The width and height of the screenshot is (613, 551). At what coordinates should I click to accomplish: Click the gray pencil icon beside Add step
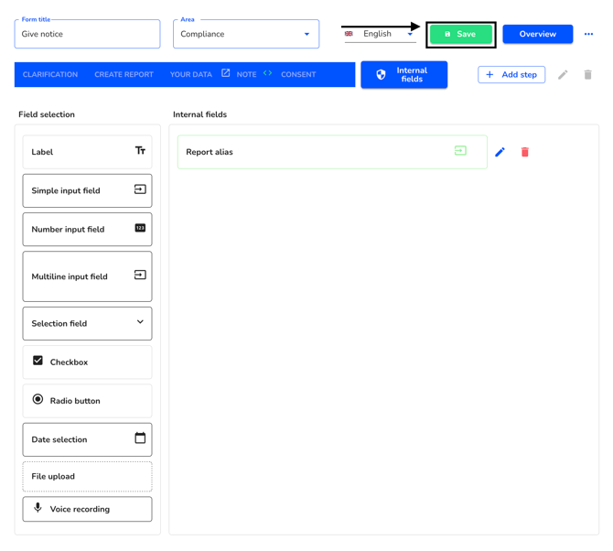click(x=563, y=75)
